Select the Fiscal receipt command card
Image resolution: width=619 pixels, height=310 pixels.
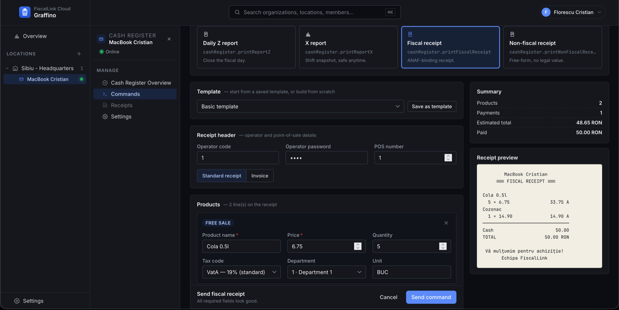click(x=450, y=47)
